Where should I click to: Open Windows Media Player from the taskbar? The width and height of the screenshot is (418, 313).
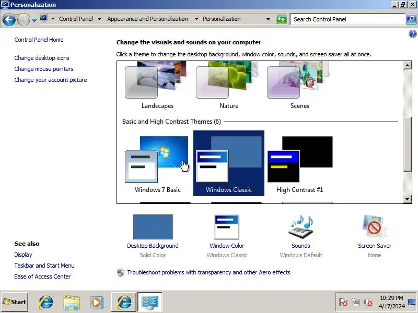[x=97, y=302]
